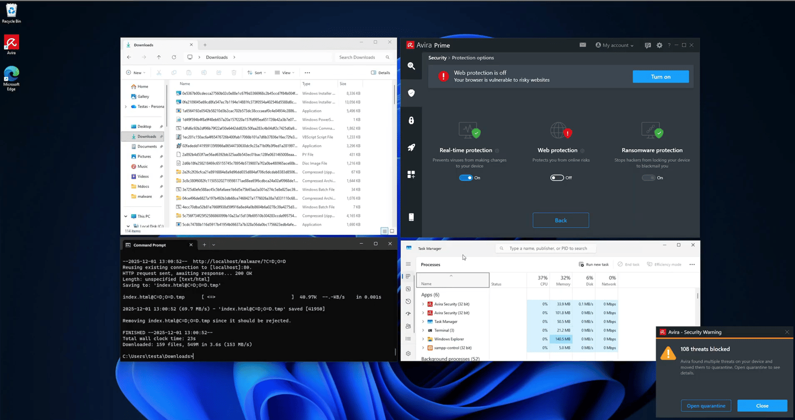Toggle Real-time protection switch
Screen dimensions: 795x420
[x=466, y=178]
